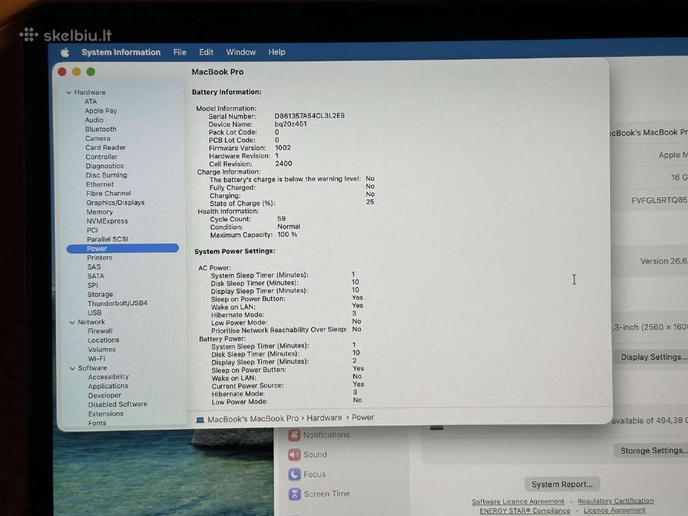Collapse the Network section in sidebar
This screenshot has height=516, width=688.
pos(72,322)
